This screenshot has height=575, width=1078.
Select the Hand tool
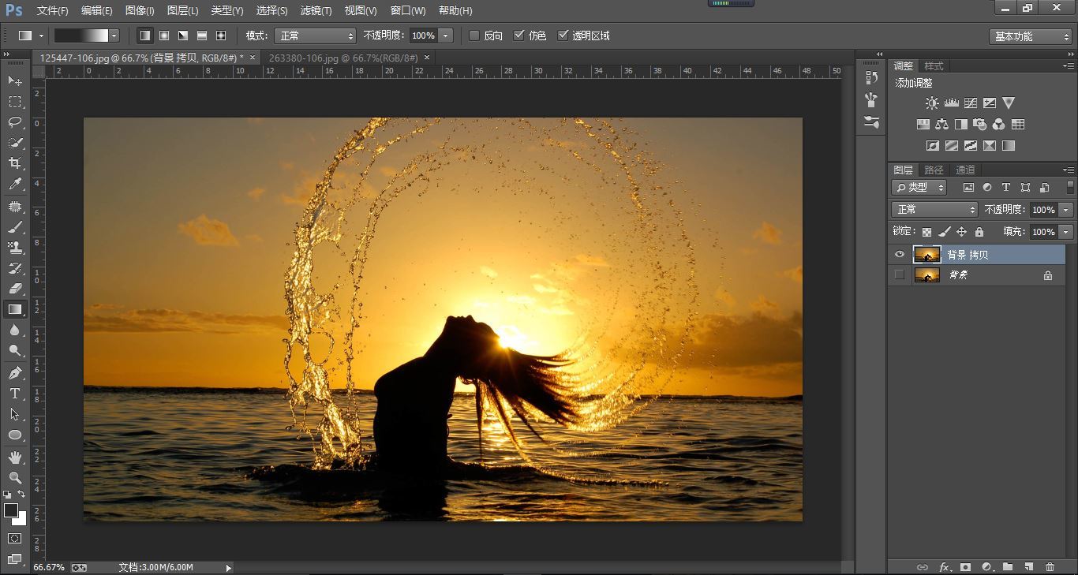point(14,457)
